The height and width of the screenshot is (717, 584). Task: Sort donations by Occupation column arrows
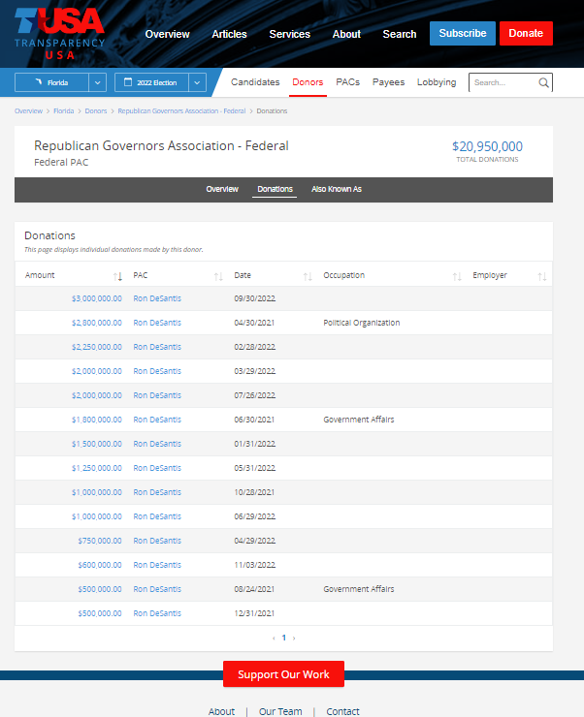pos(457,276)
